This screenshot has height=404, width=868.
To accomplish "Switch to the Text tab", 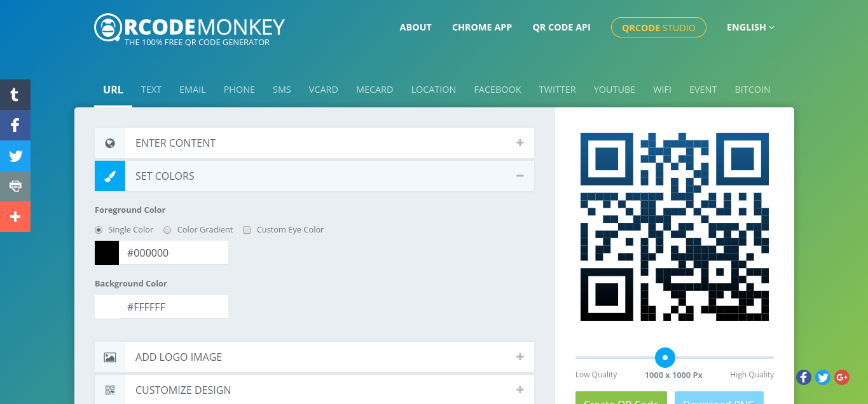I will [151, 90].
